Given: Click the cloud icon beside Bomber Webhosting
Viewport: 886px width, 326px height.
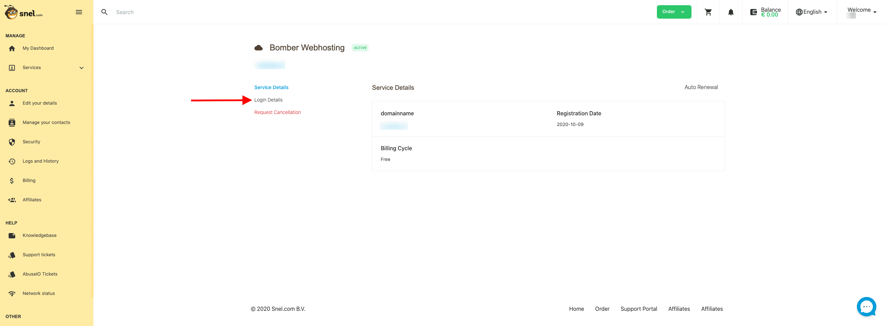Looking at the screenshot, I should [x=259, y=48].
